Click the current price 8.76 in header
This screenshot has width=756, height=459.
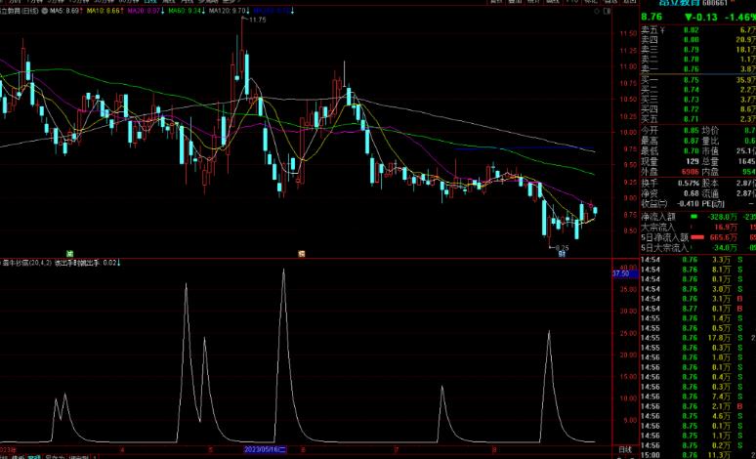pos(651,17)
